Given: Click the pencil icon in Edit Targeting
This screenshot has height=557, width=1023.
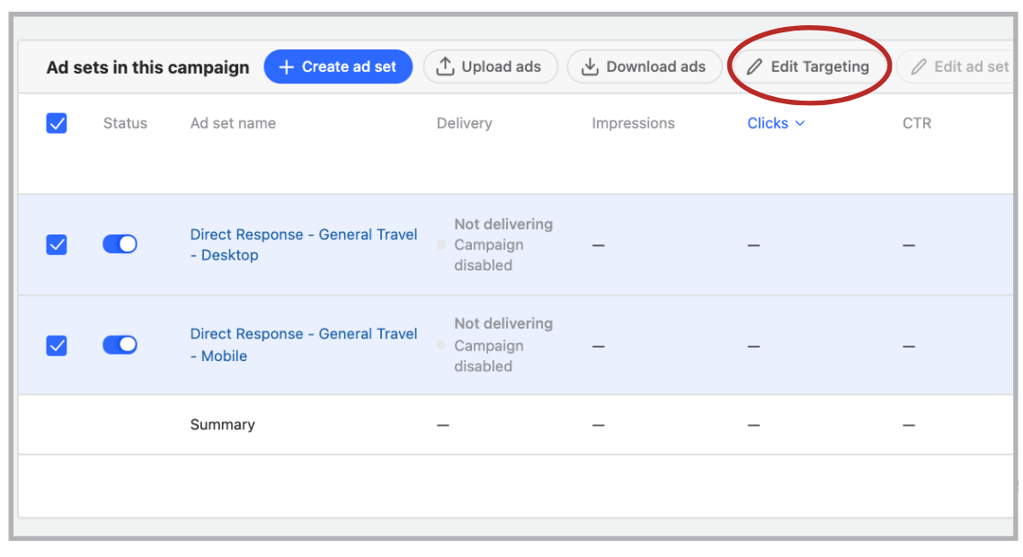Looking at the screenshot, I should 755,67.
